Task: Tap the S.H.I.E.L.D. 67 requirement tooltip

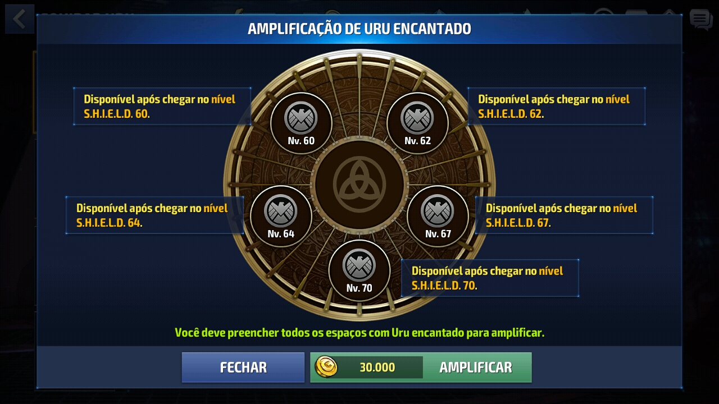Action: pos(564,215)
